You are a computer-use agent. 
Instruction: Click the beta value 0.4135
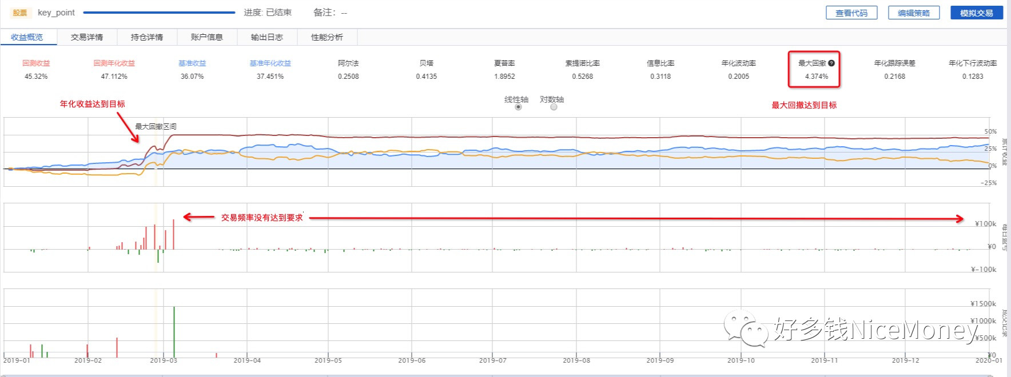(x=427, y=77)
